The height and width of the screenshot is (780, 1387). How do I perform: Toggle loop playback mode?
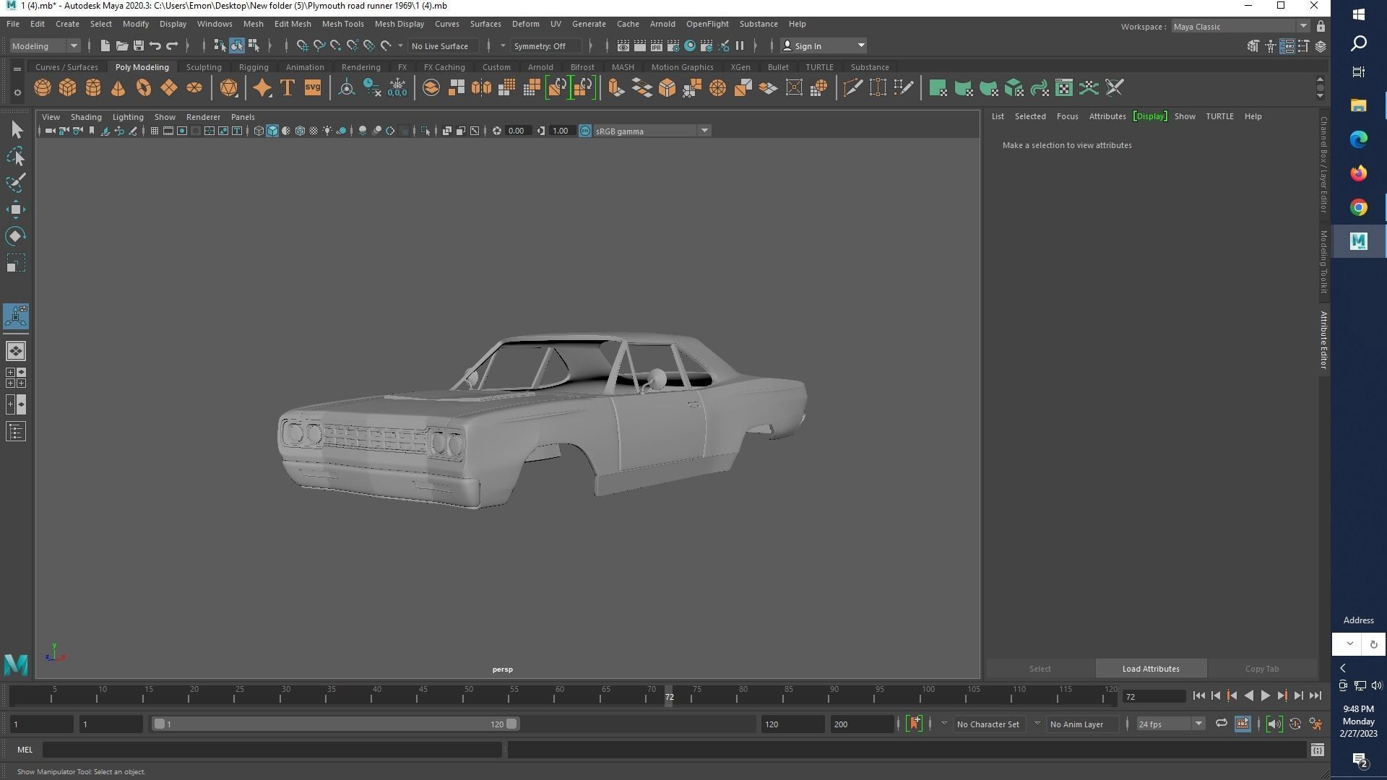[x=1221, y=724]
